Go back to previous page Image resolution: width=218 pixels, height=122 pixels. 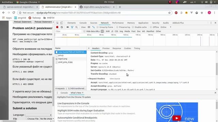coord(4,13)
